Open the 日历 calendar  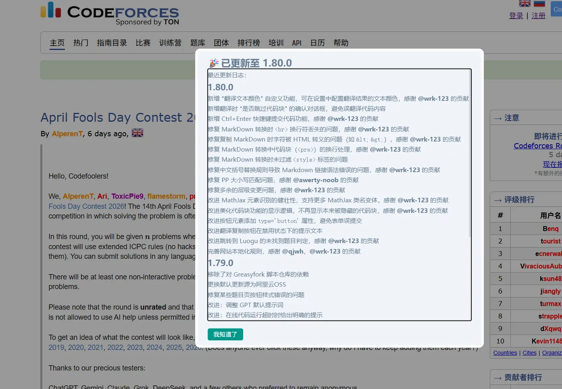click(x=317, y=42)
